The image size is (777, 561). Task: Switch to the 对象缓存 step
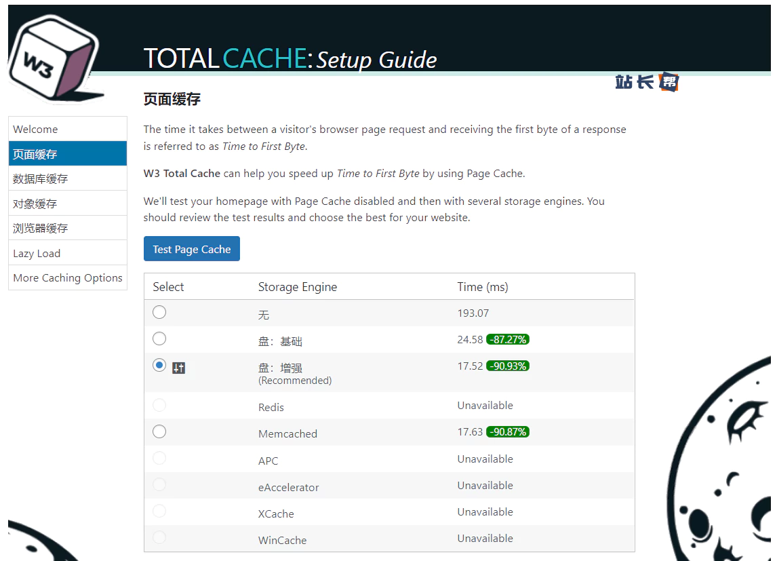68,204
